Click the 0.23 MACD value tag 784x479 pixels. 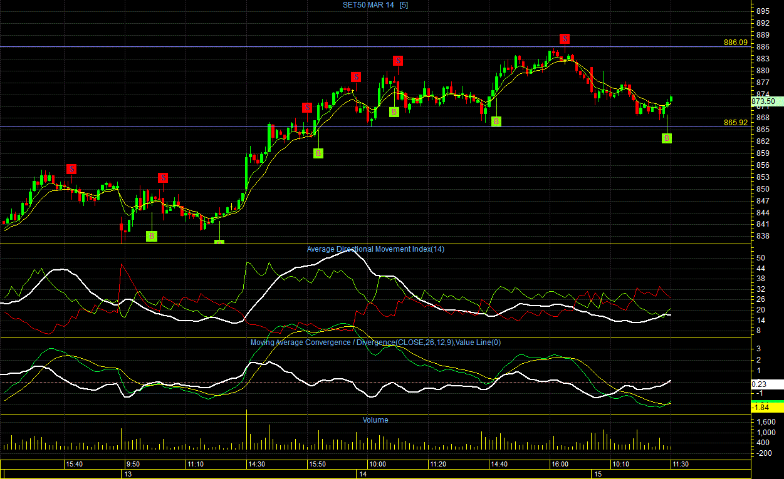pos(767,384)
